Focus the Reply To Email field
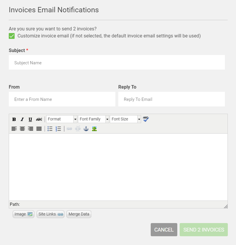236x245 pixels. click(171, 99)
